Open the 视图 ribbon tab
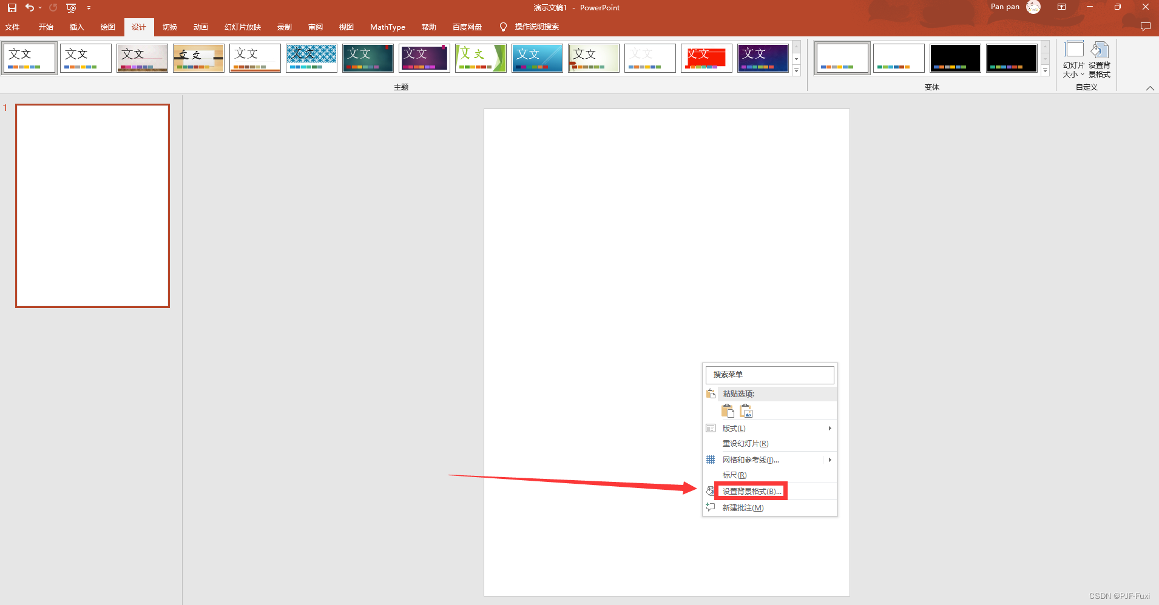 pos(346,27)
